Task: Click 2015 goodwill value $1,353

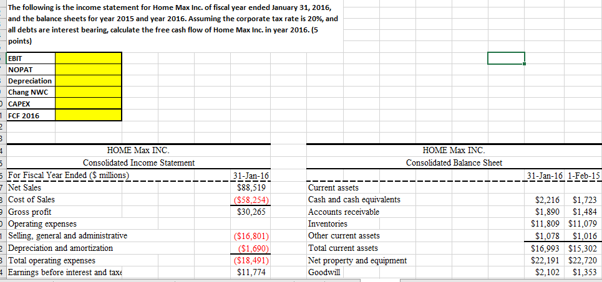Action: click(585, 273)
